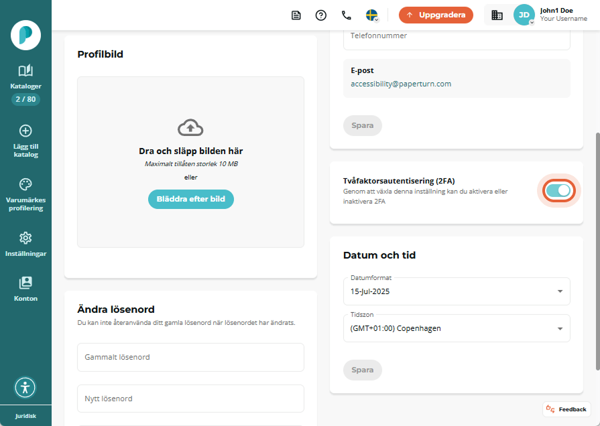600x426 pixels.
Task: Click Juridisk at sidebar bottom
Action: (x=25, y=416)
